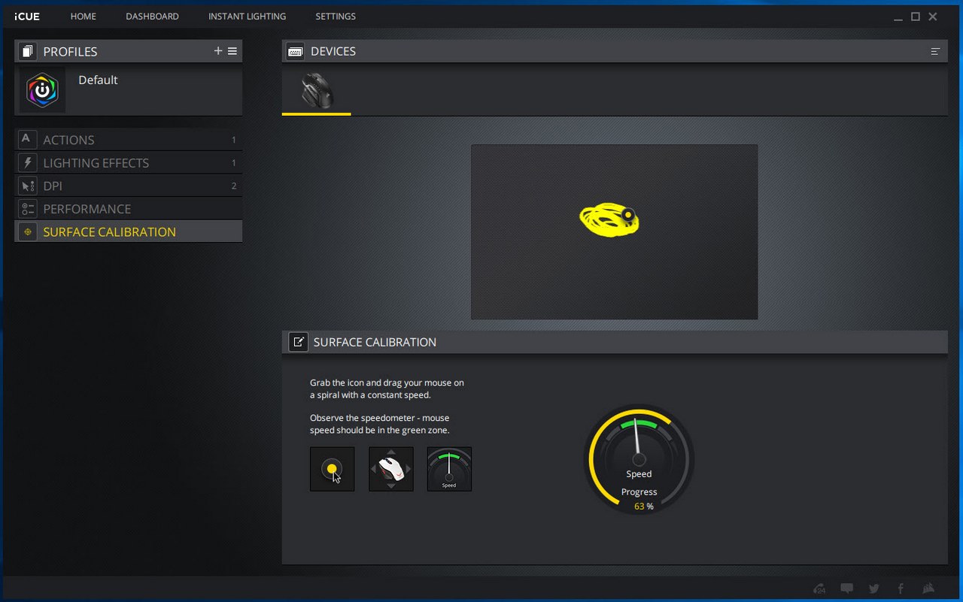The width and height of the screenshot is (963, 602).
Task: Switch to INSTANT LIGHTING
Action: [x=247, y=16]
